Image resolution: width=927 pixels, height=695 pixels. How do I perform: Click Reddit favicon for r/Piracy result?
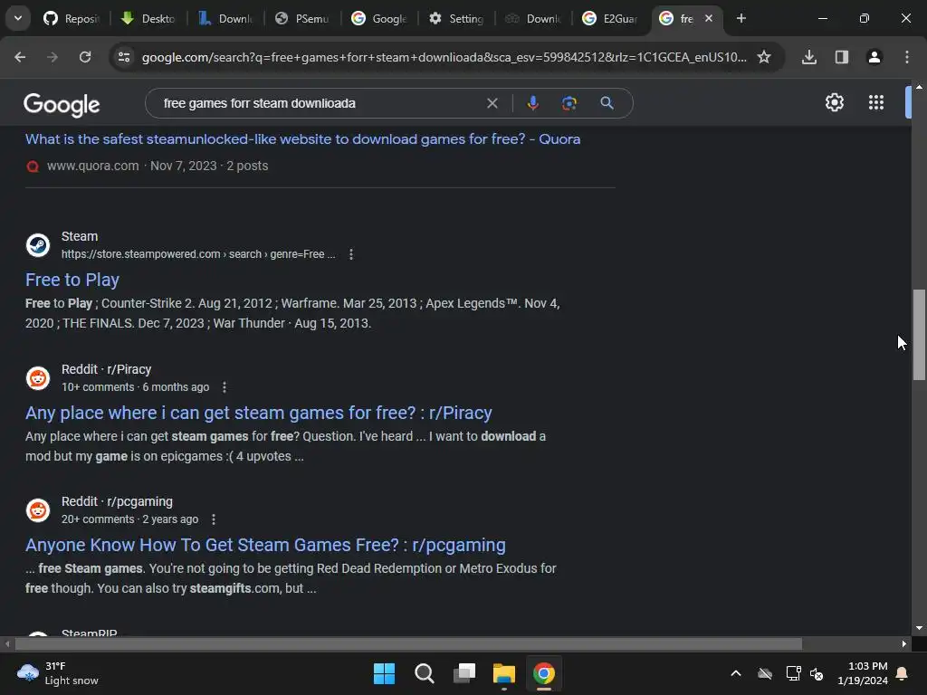click(x=38, y=377)
